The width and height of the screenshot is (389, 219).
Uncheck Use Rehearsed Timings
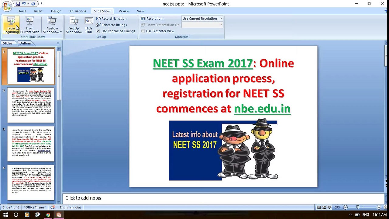click(x=98, y=31)
